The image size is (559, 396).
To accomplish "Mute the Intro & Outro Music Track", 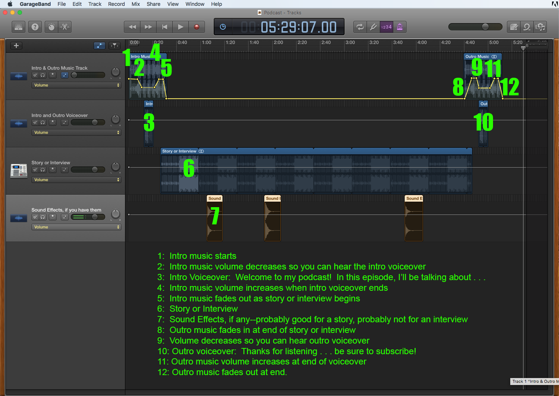I will click(35, 75).
